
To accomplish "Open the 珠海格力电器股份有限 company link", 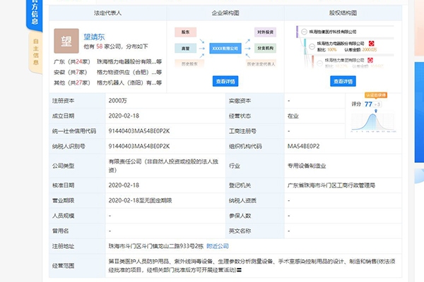I will (125, 62).
